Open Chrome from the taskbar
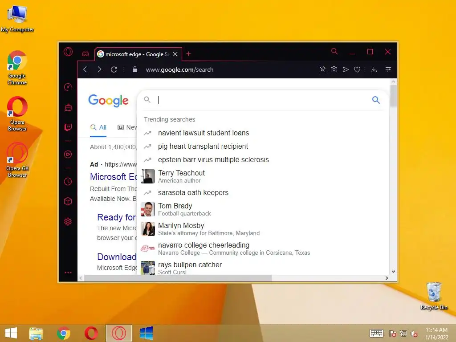 pos(63,333)
